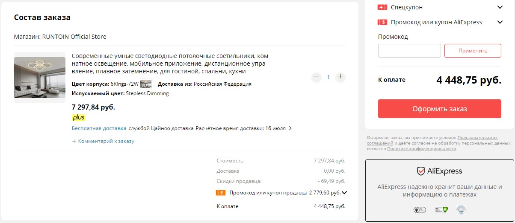Place order with Оформить заказ button
This screenshot has height=223, width=515.
439,109
